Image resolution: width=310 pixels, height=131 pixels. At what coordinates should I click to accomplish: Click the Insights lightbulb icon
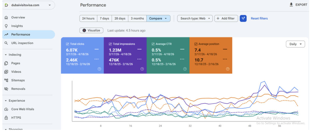[6, 26]
